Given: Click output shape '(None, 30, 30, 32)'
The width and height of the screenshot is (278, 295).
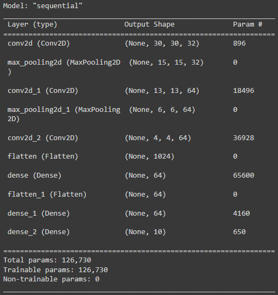Looking at the screenshot, I should click(162, 43).
